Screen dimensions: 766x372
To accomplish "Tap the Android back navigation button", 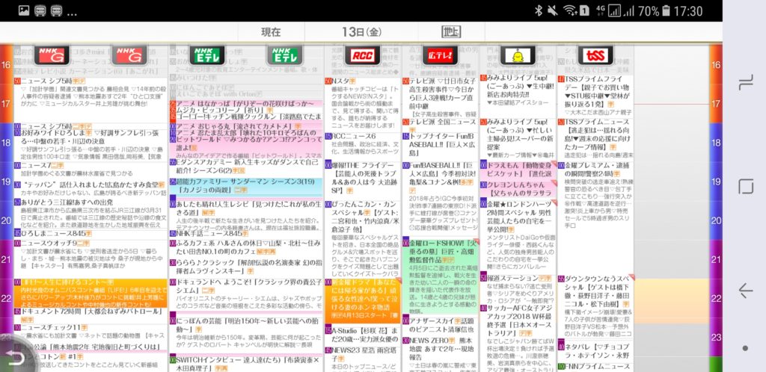I will (745, 291).
